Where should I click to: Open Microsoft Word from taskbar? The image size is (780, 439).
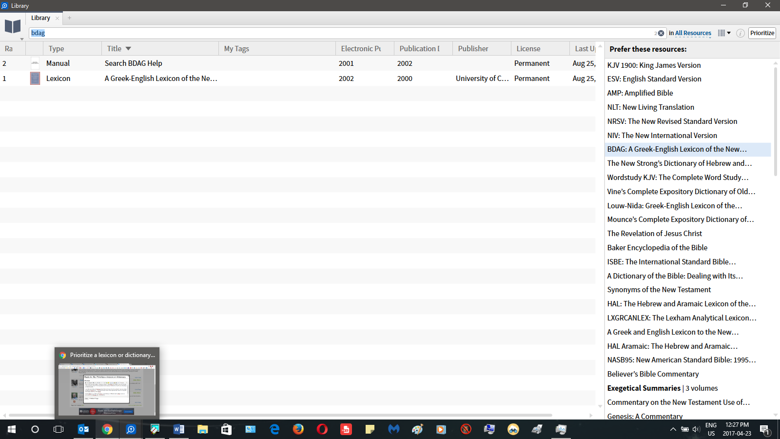coord(179,429)
